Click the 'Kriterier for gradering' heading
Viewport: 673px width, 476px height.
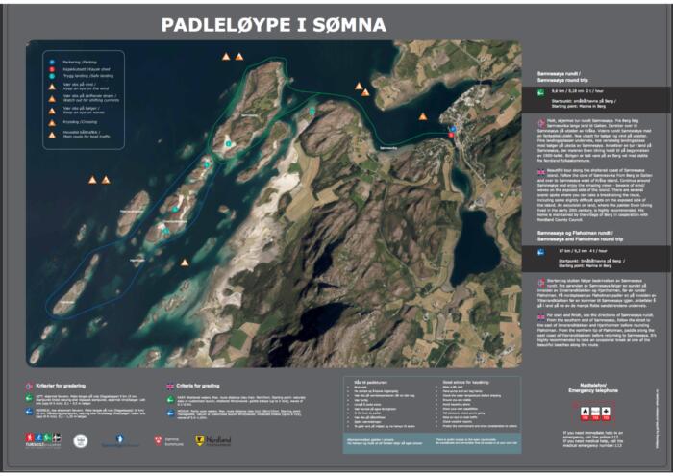click(x=61, y=386)
